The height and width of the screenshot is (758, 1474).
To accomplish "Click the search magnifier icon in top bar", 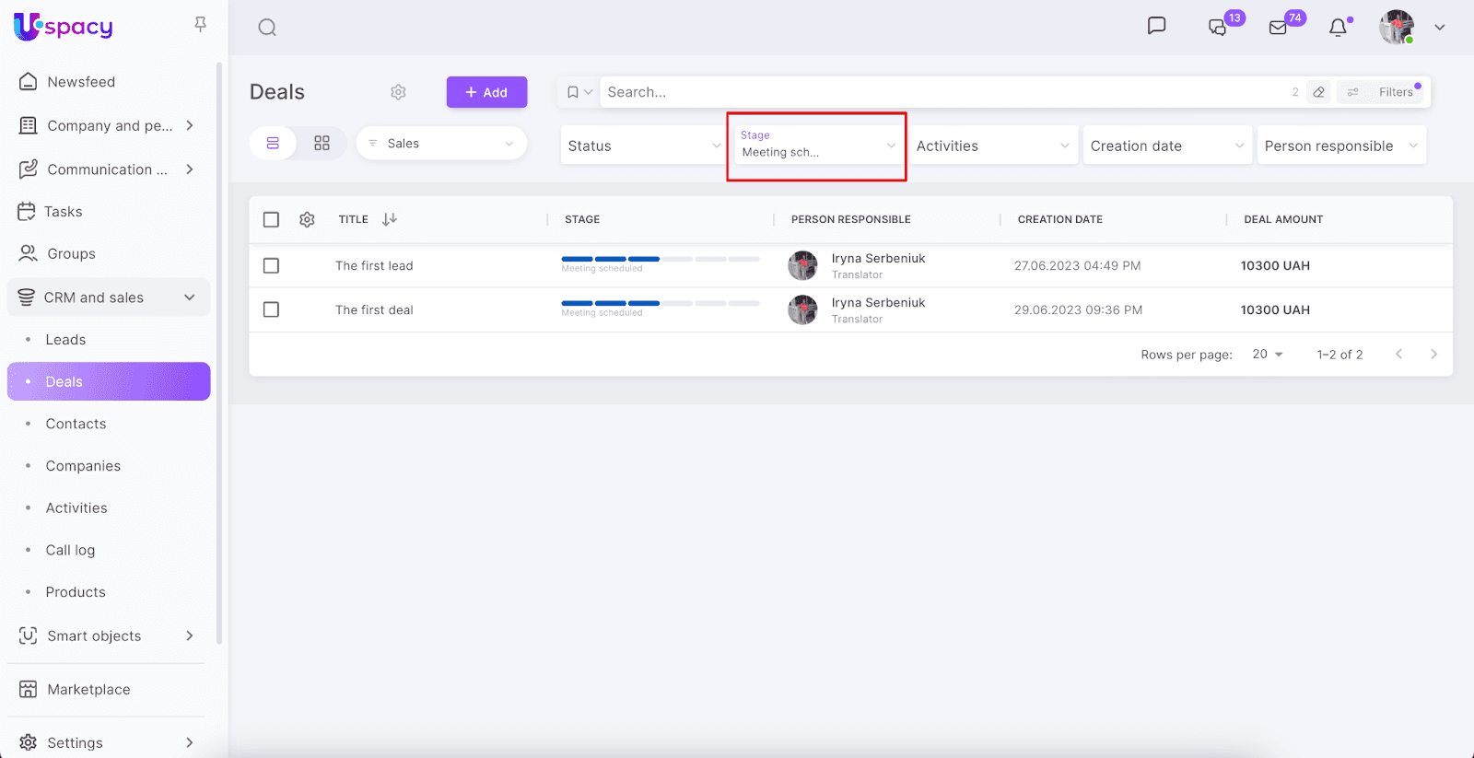I will pyautogui.click(x=267, y=28).
